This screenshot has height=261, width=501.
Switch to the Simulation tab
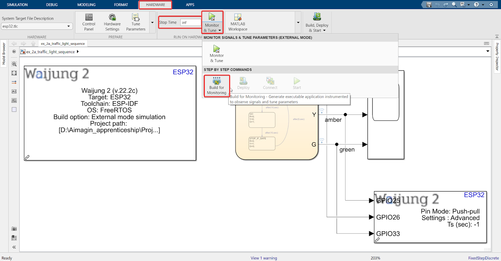tap(17, 5)
